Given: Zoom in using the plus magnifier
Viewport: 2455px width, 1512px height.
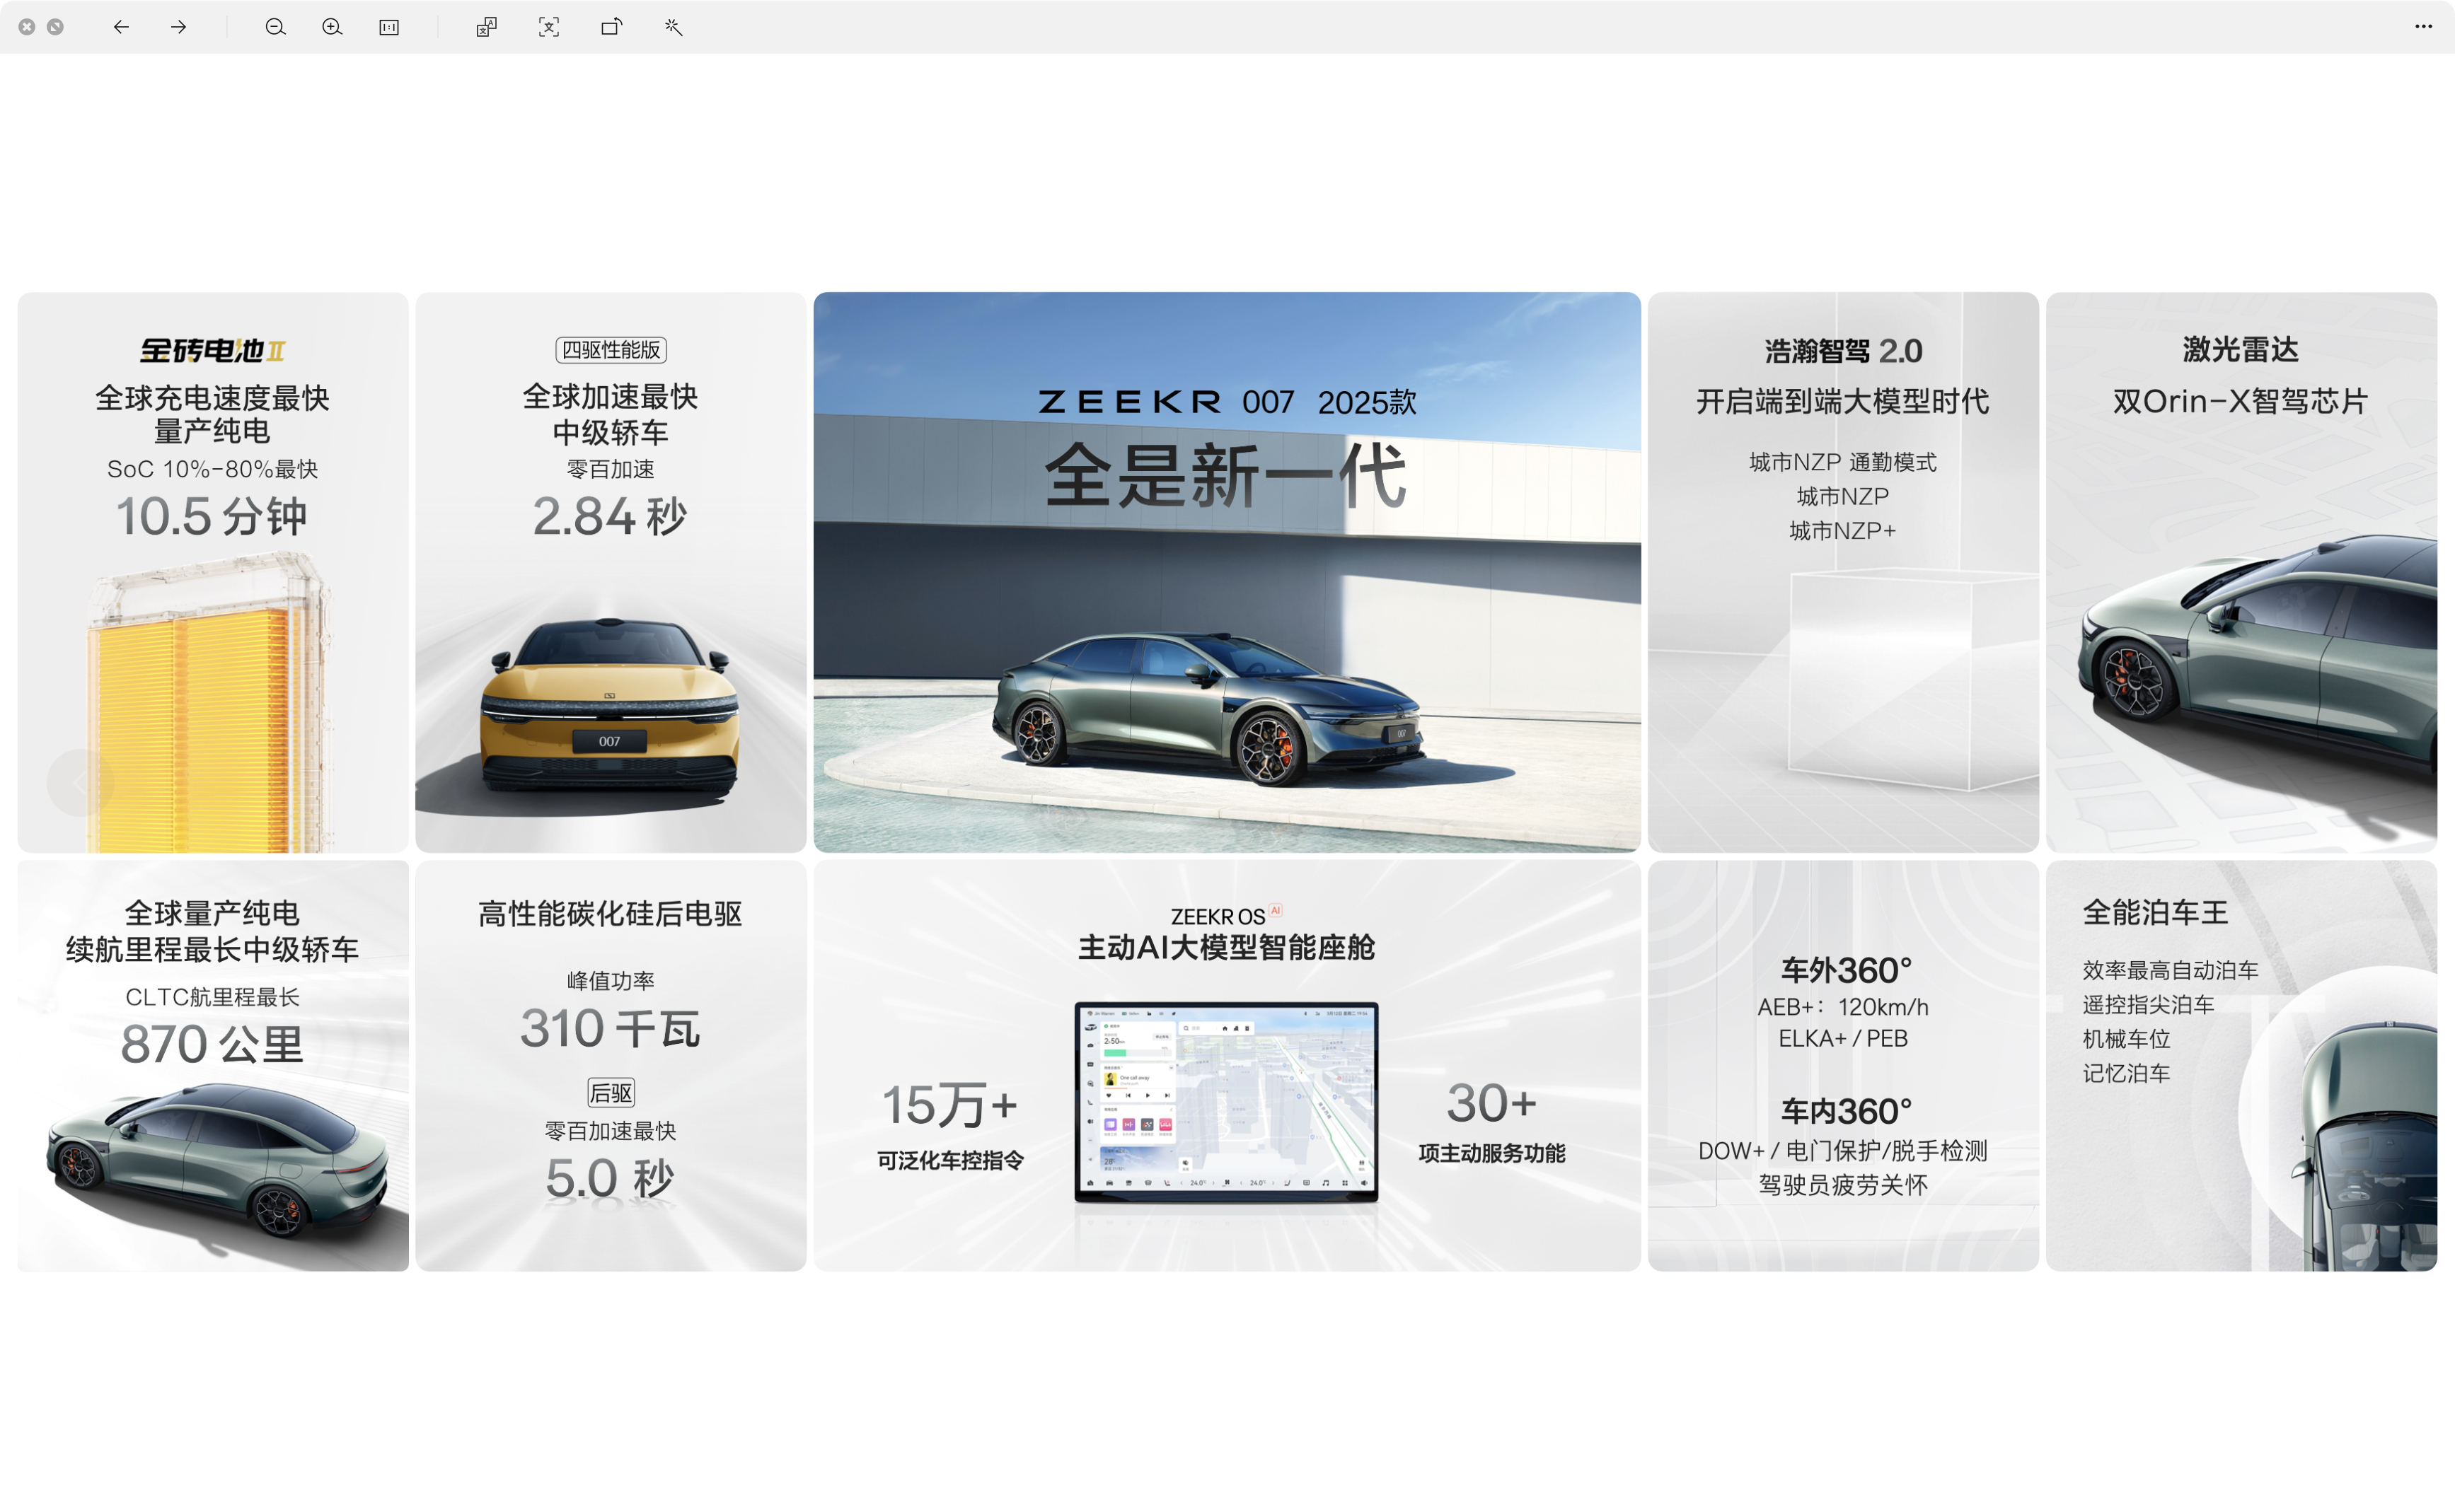Looking at the screenshot, I should 332,27.
